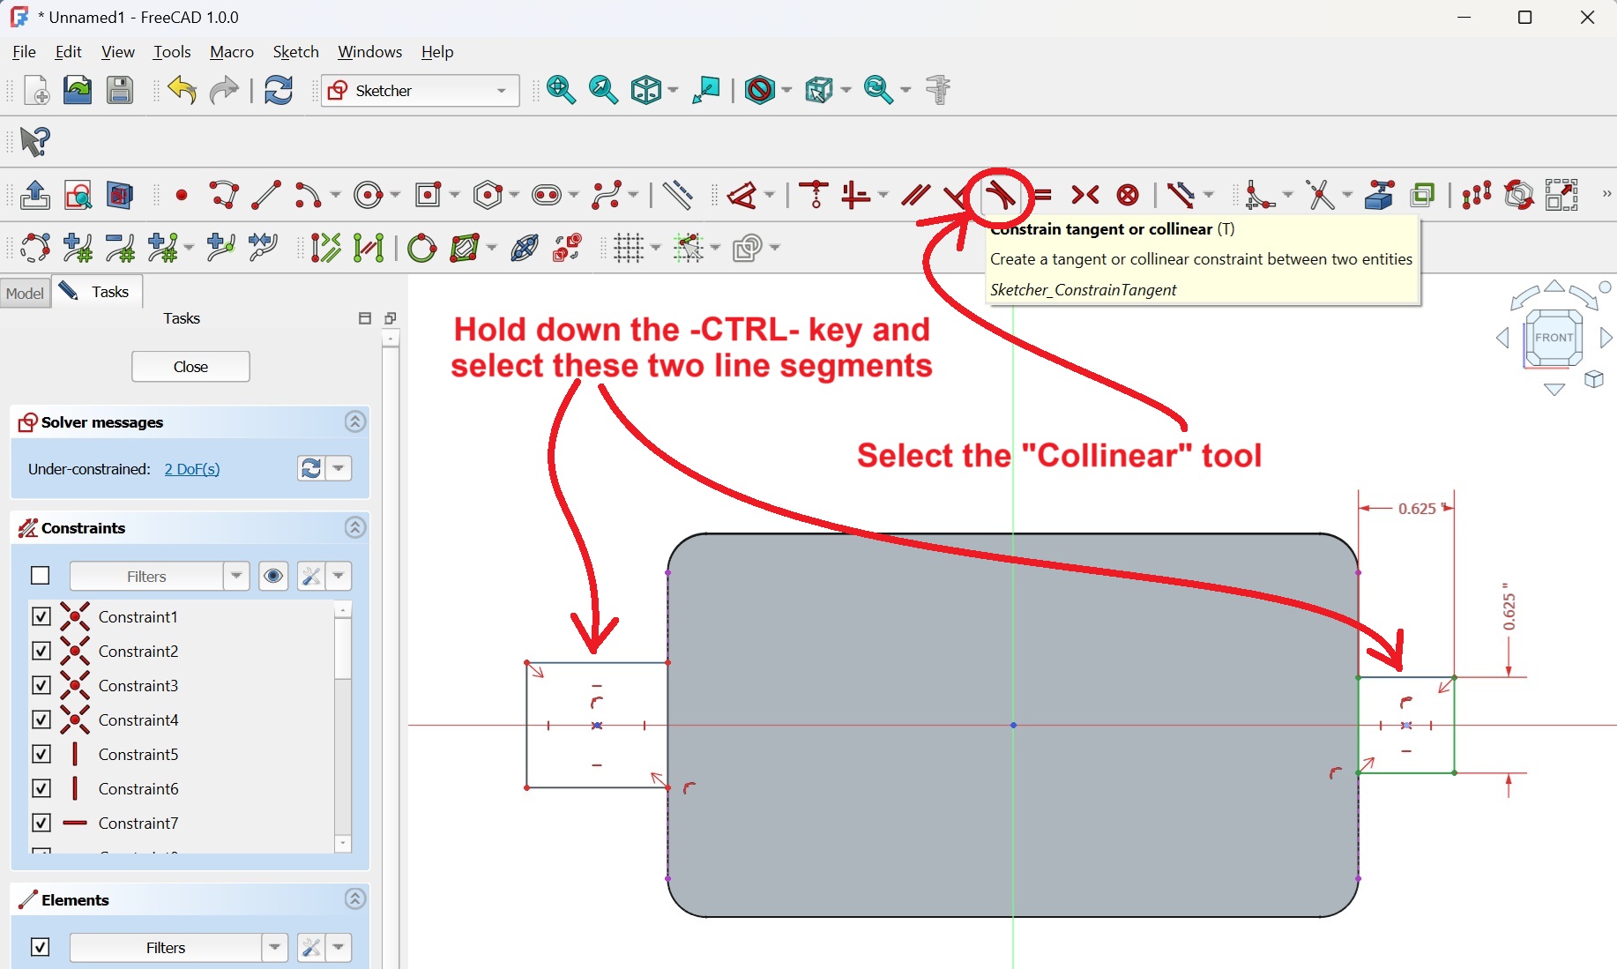Collapse the Solver messages section
The width and height of the screenshot is (1617, 969).
click(x=354, y=422)
